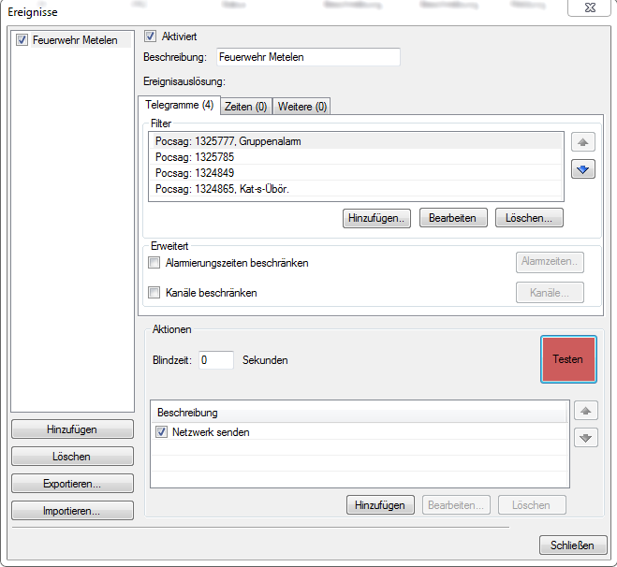This screenshot has height=567, width=617.
Task: Open the Weitere (0) tab
Action: (x=301, y=107)
